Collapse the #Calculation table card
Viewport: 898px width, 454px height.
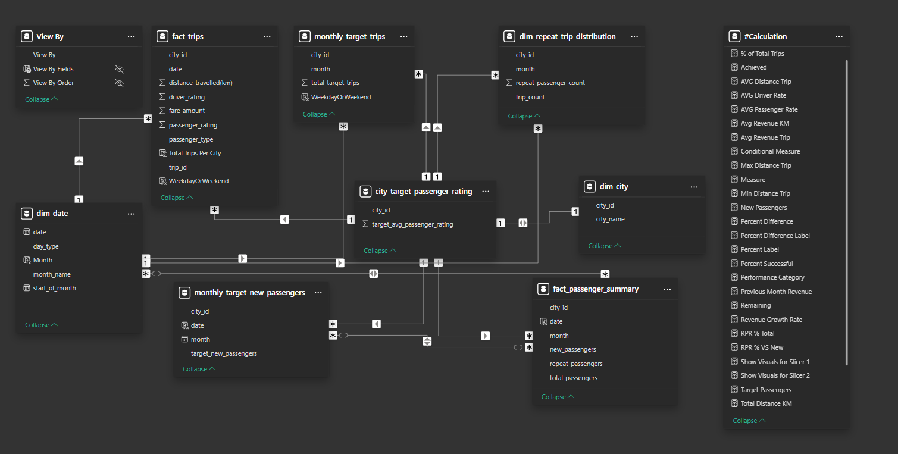(x=749, y=421)
